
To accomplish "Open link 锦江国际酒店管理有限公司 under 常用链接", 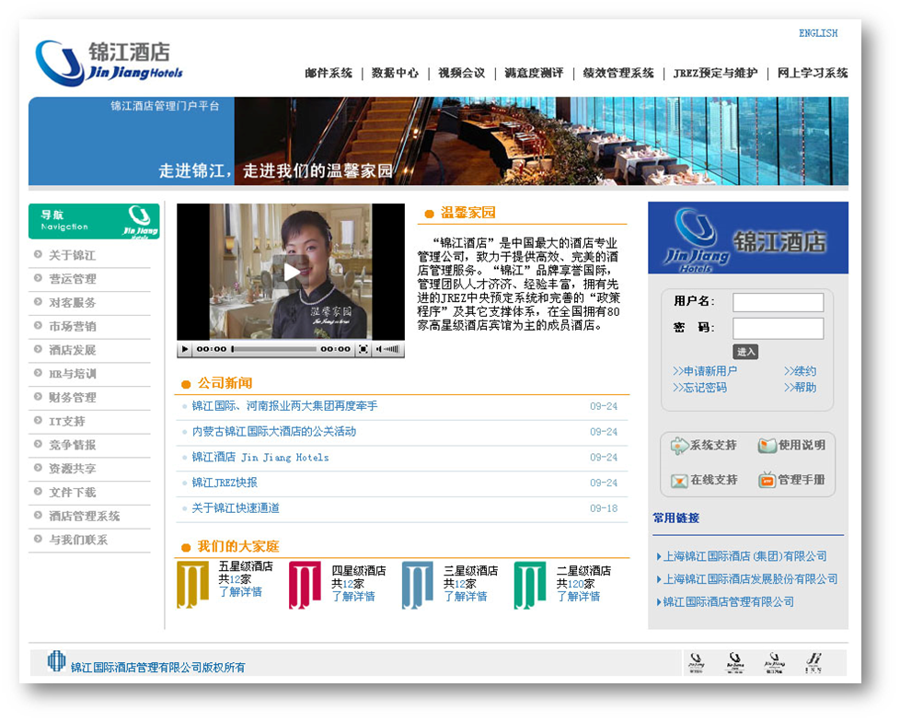I will [729, 602].
